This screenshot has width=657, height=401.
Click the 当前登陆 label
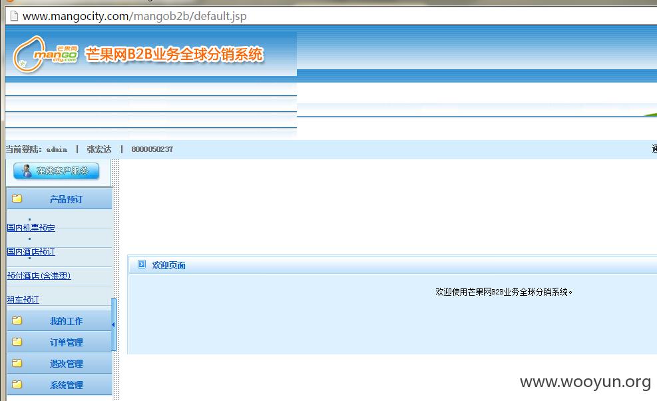(x=24, y=149)
